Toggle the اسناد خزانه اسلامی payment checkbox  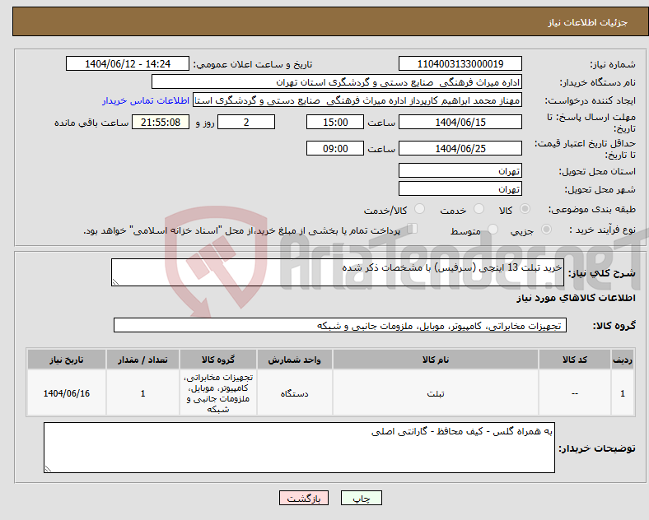413,228
